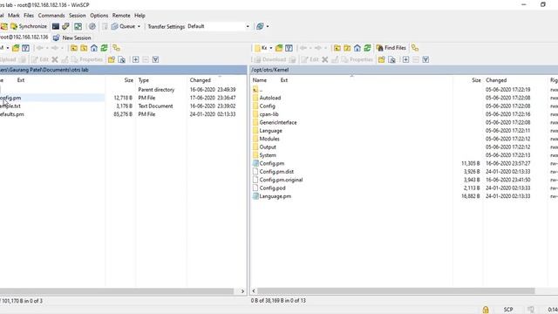
Task: Refresh the local panel
Action: coord(104,48)
